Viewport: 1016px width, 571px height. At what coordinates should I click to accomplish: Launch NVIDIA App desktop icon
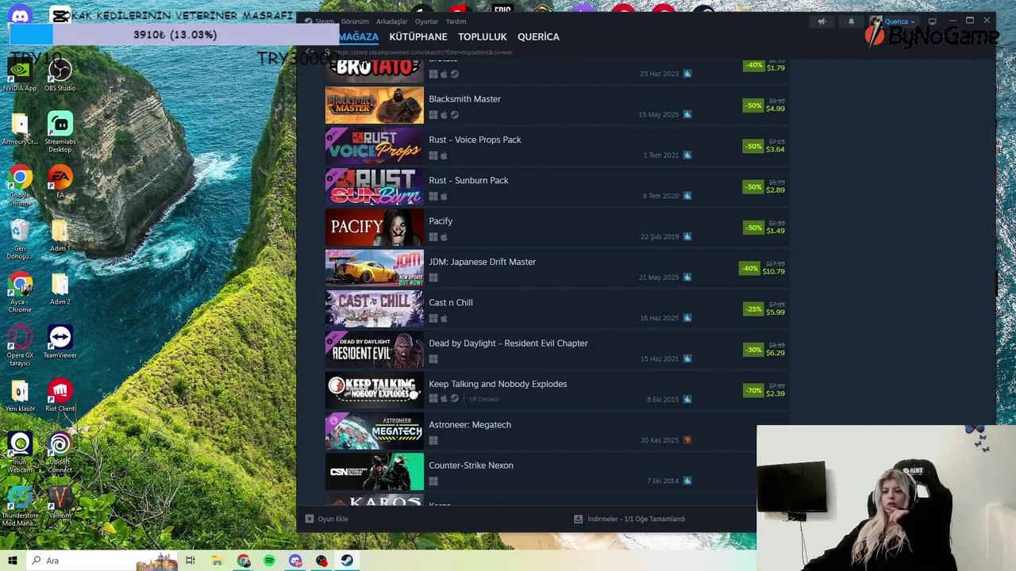(x=20, y=75)
